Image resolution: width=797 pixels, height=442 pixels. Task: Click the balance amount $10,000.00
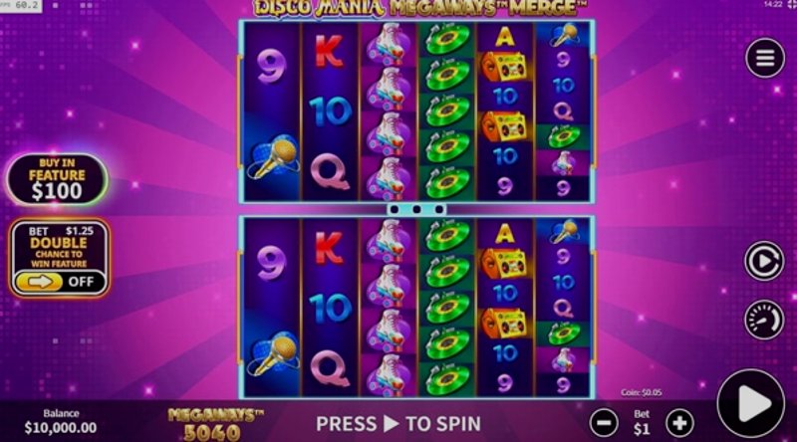pos(61,428)
